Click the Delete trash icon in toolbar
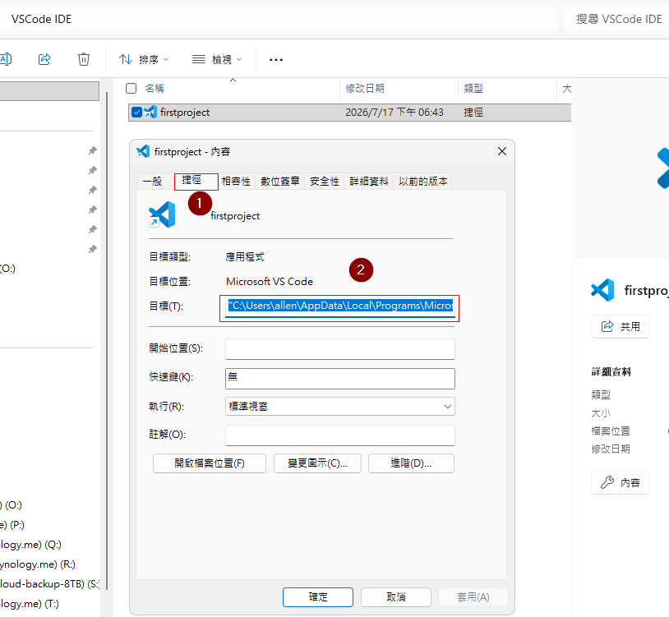The width and height of the screenshot is (669, 617). pyautogui.click(x=84, y=59)
